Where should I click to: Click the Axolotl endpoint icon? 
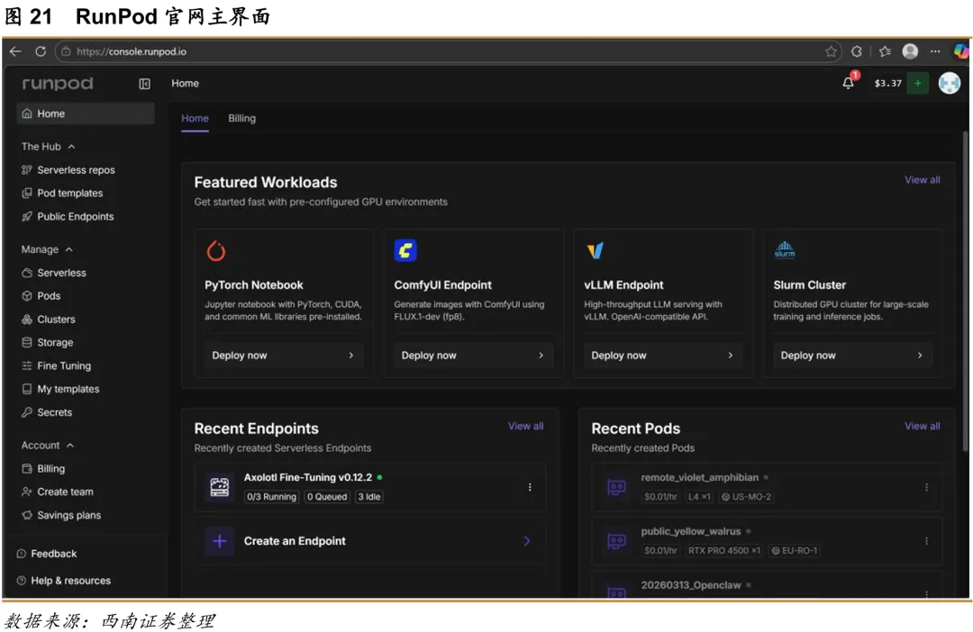[x=220, y=487]
